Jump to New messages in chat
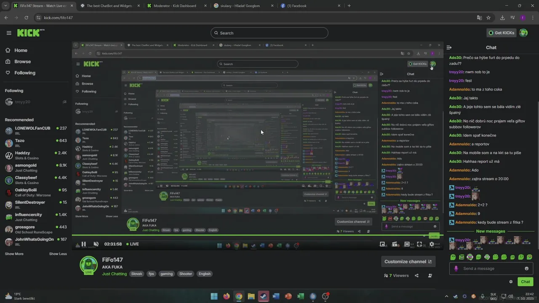Image resolution: width=539 pixels, height=303 pixels. point(491,231)
